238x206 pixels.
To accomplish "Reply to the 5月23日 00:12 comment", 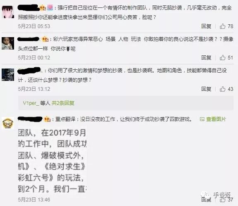I will pos(206,58).
